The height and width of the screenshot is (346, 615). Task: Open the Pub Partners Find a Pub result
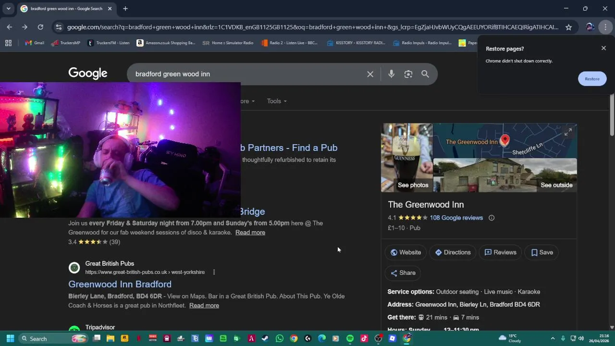pos(288,148)
